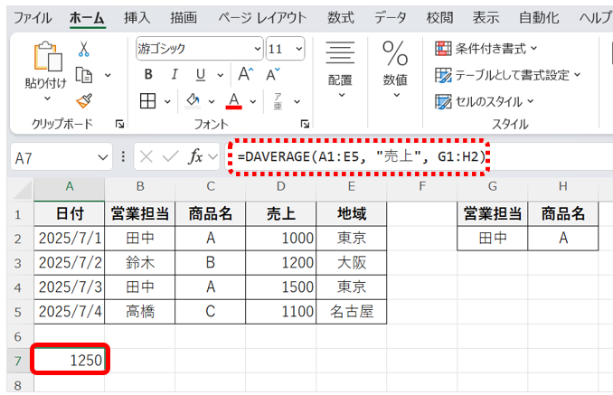Cancel formula entry with X icon
The height and width of the screenshot is (395, 613).
(146, 157)
